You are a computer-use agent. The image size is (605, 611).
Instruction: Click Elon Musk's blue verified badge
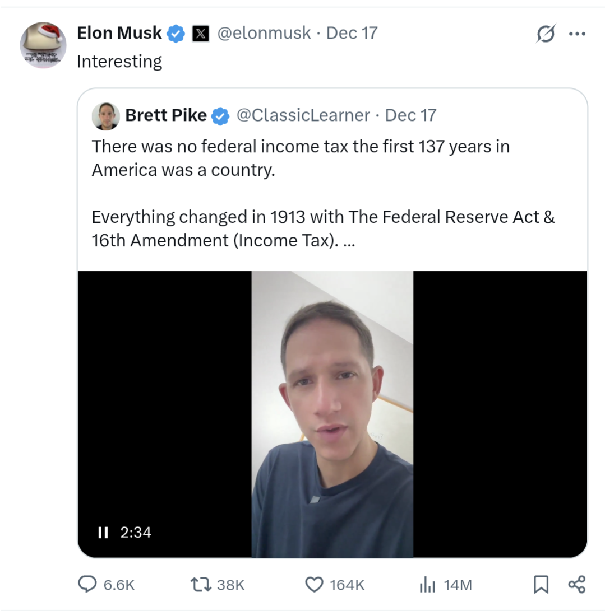pyautogui.click(x=176, y=34)
